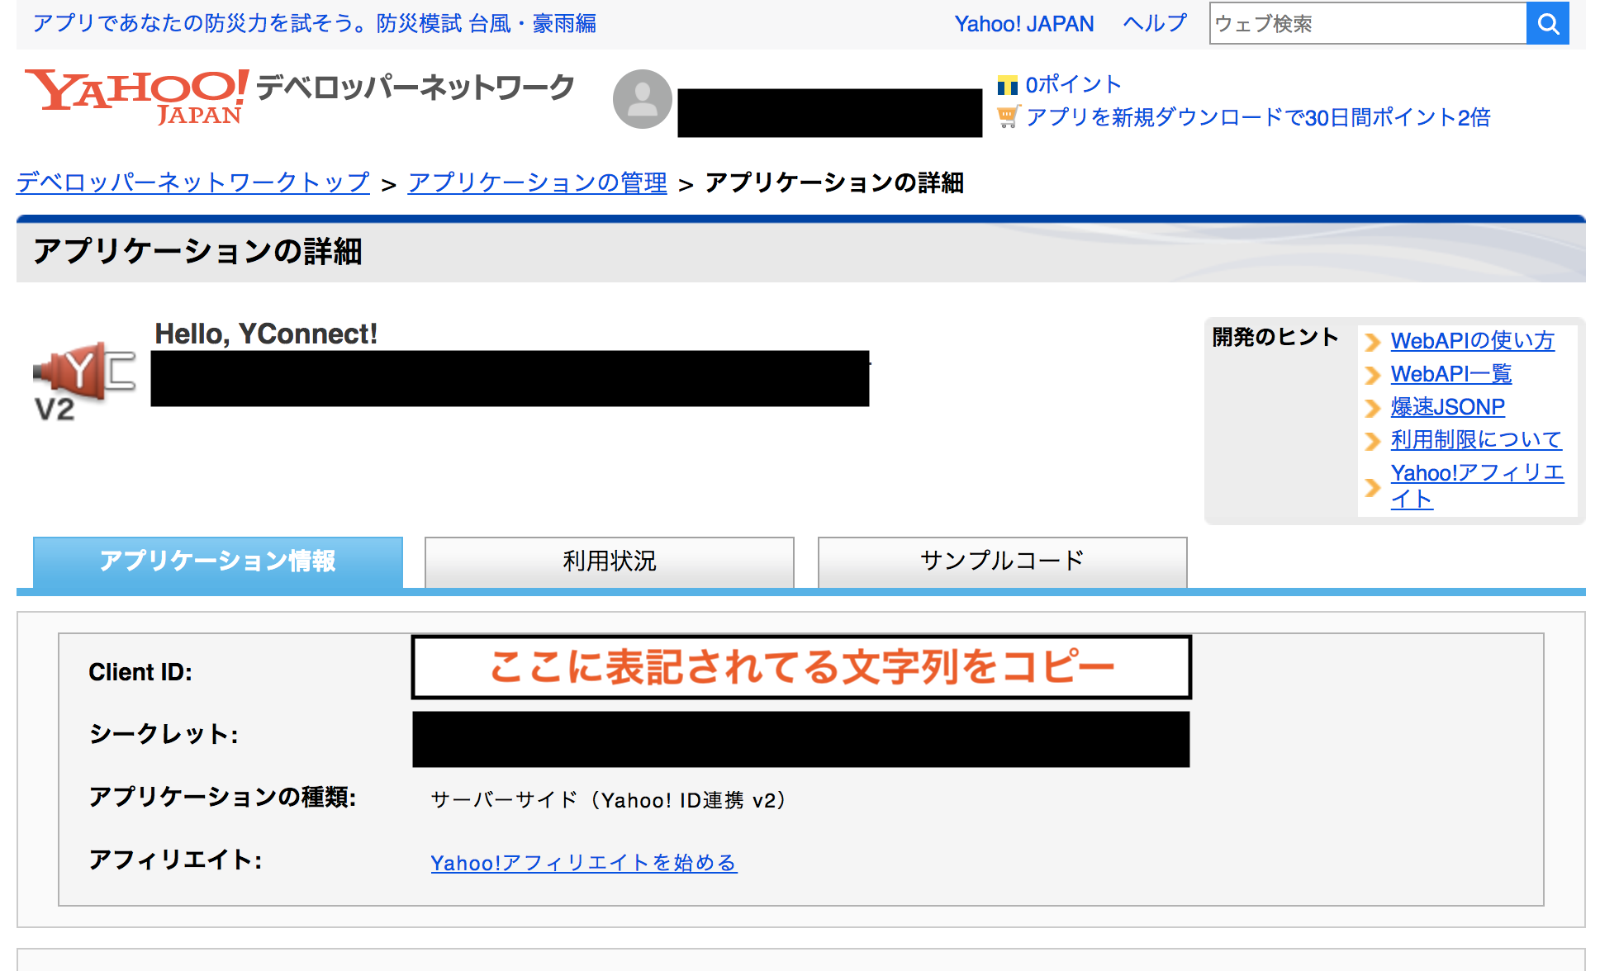The height and width of the screenshot is (971, 1619).
Task: Open the Yahoo! JAPAN top link
Action: (x=1024, y=24)
